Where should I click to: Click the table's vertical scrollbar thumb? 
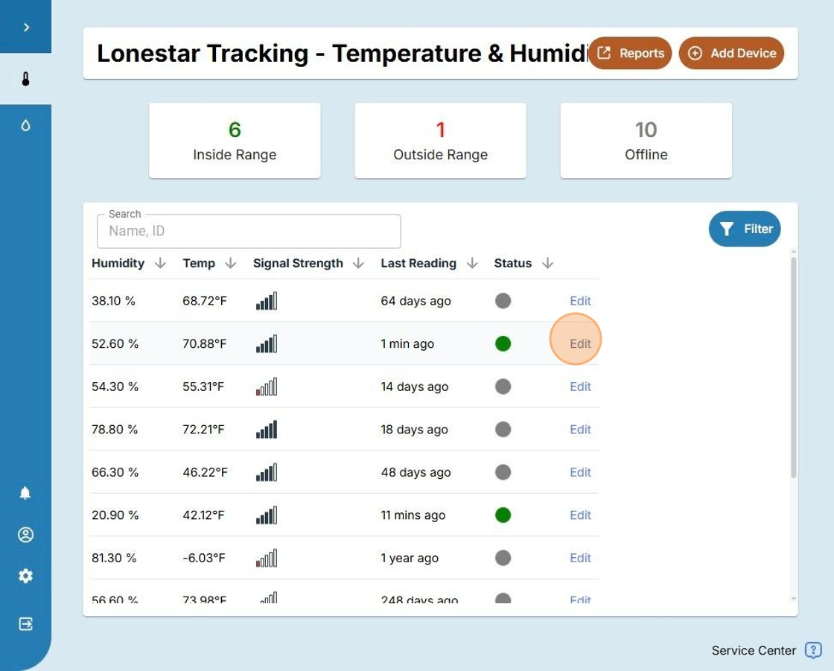coord(794,367)
